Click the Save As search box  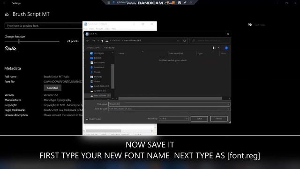[210, 41]
